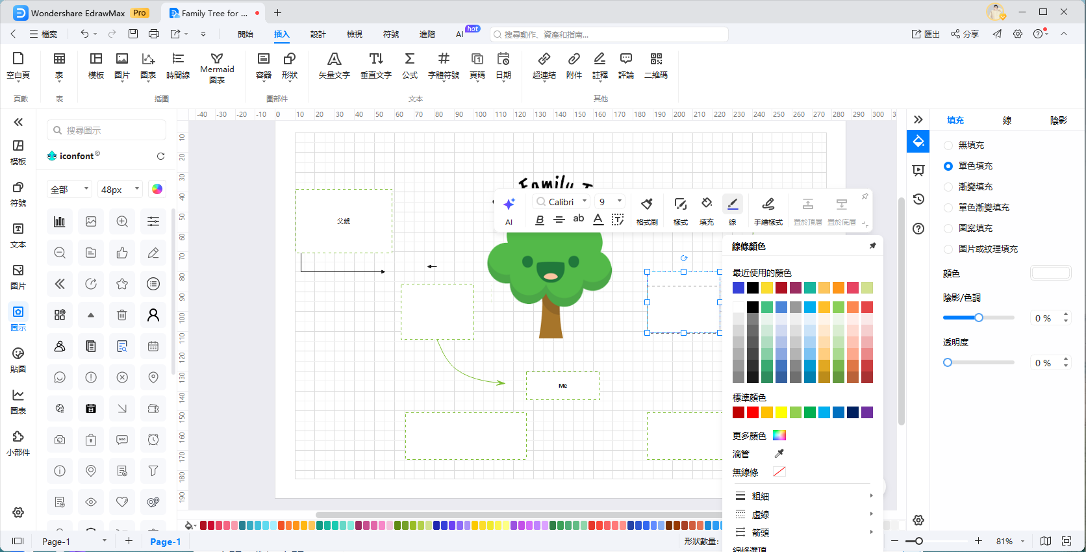Click the 分享 (Share) button
Screen dimensions: 1086x552
point(965,34)
